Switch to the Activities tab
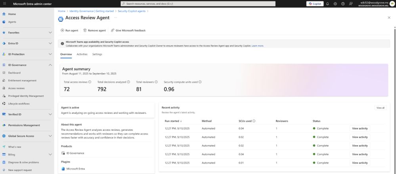This screenshot has width=396, height=174. tap(82, 54)
